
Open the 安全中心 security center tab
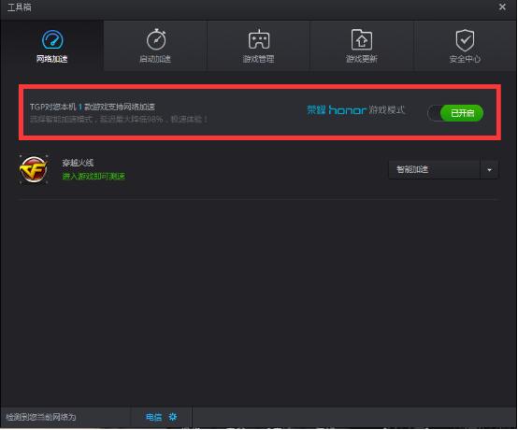[x=465, y=46]
